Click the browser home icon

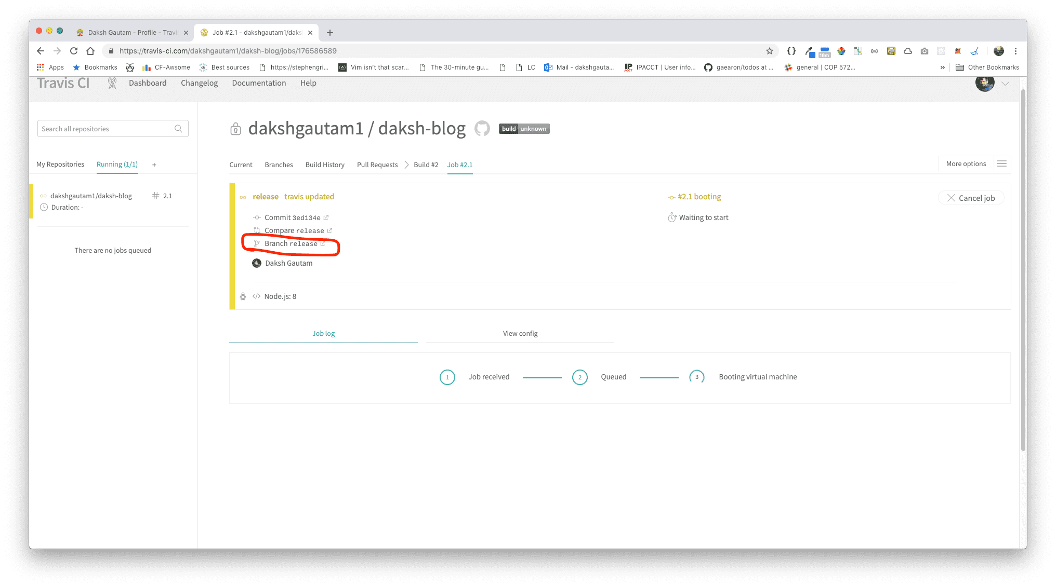click(x=90, y=51)
